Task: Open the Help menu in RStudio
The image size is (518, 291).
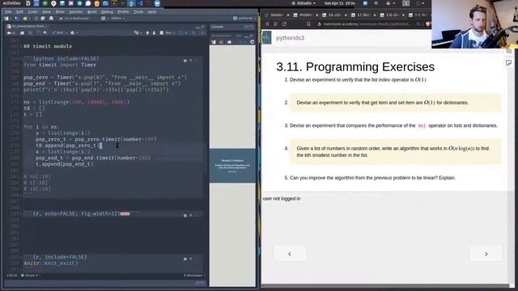Action: coord(151,12)
